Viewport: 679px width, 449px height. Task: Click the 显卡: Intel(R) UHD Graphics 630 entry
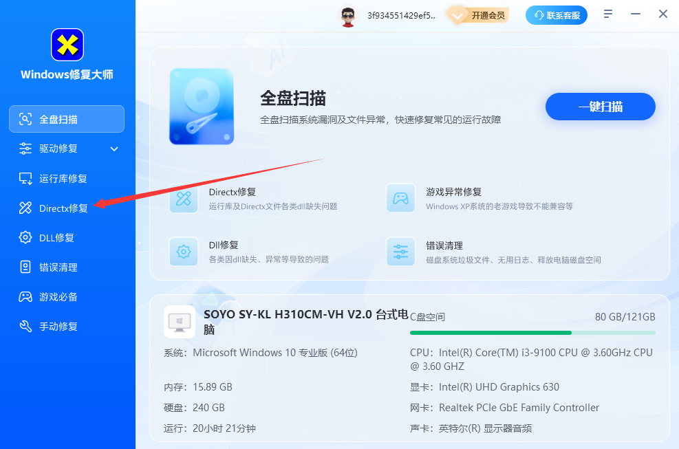point(484,386)
